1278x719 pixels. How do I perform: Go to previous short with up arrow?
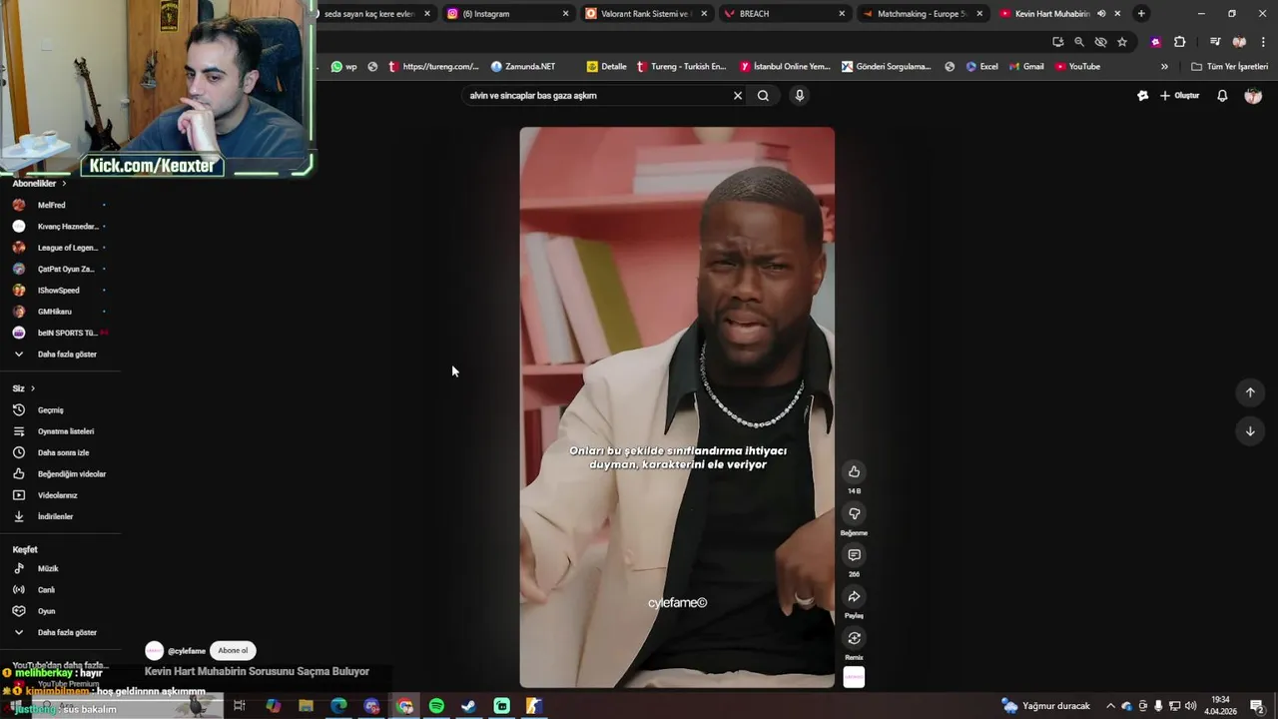click(1250, 392)
